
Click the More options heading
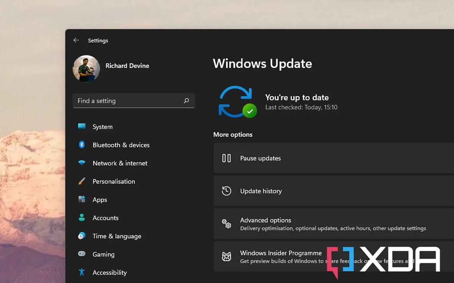click(233, 135)
